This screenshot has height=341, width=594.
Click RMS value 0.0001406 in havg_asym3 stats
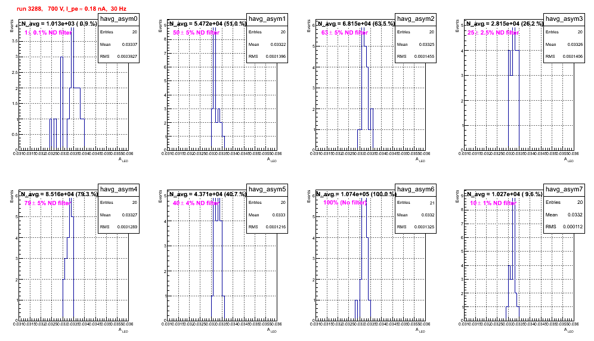(573, 57)
